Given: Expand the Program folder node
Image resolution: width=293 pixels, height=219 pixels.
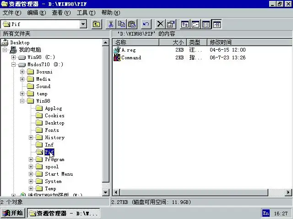Looking at the screenshot, I should pyautogui.click(x=31, y=159).
